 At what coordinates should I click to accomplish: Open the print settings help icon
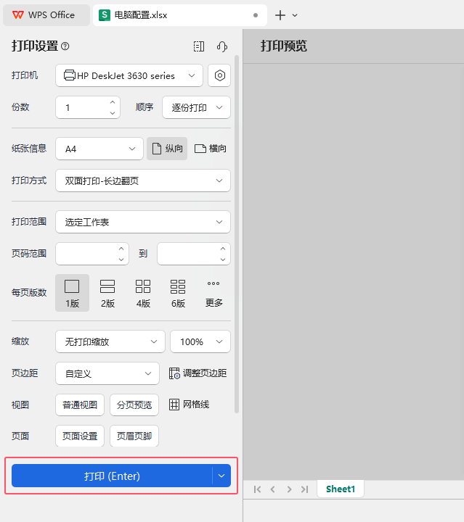pos(65,46)
